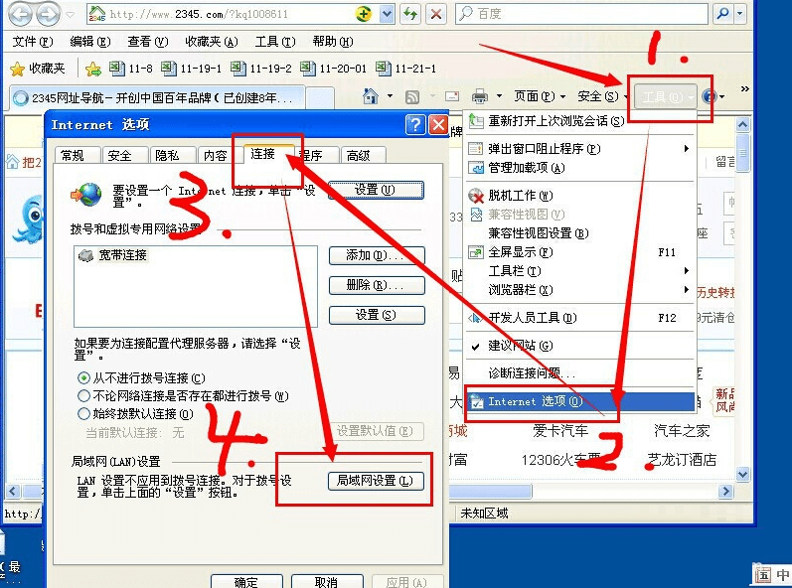
Task: Click the globe connection icon in dialog
Action: 86,195
